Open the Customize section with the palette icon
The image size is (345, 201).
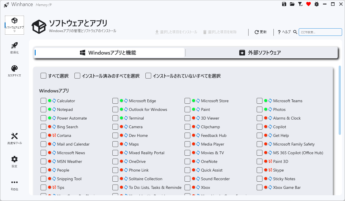(x=14, y=71)
